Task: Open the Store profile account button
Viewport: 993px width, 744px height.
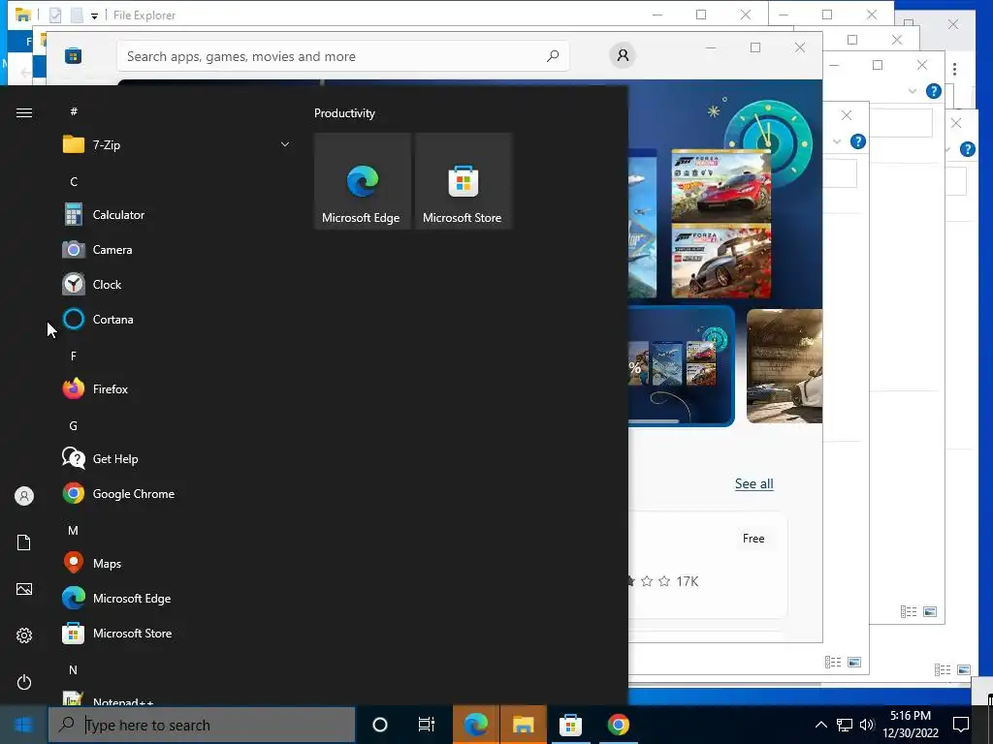Action: pyautogui.click(x=624, y=55)
